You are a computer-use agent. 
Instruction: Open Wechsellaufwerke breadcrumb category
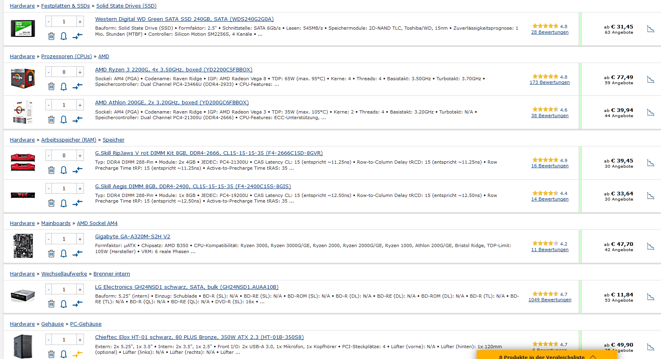pyautogui.click(x=64, y=274)
